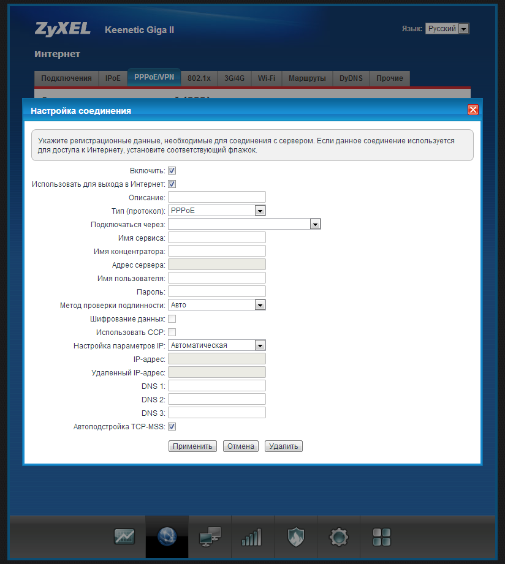Click the Удаленный IP-адрес field
The height and width of the screenshot is (564, 505).
[217, 372]
